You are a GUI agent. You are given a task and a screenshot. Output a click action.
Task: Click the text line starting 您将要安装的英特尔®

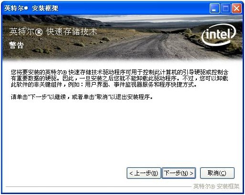[120, 72]
